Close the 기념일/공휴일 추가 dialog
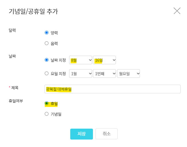The height and width of the screenshot is (147, 187). pos(177,11)
